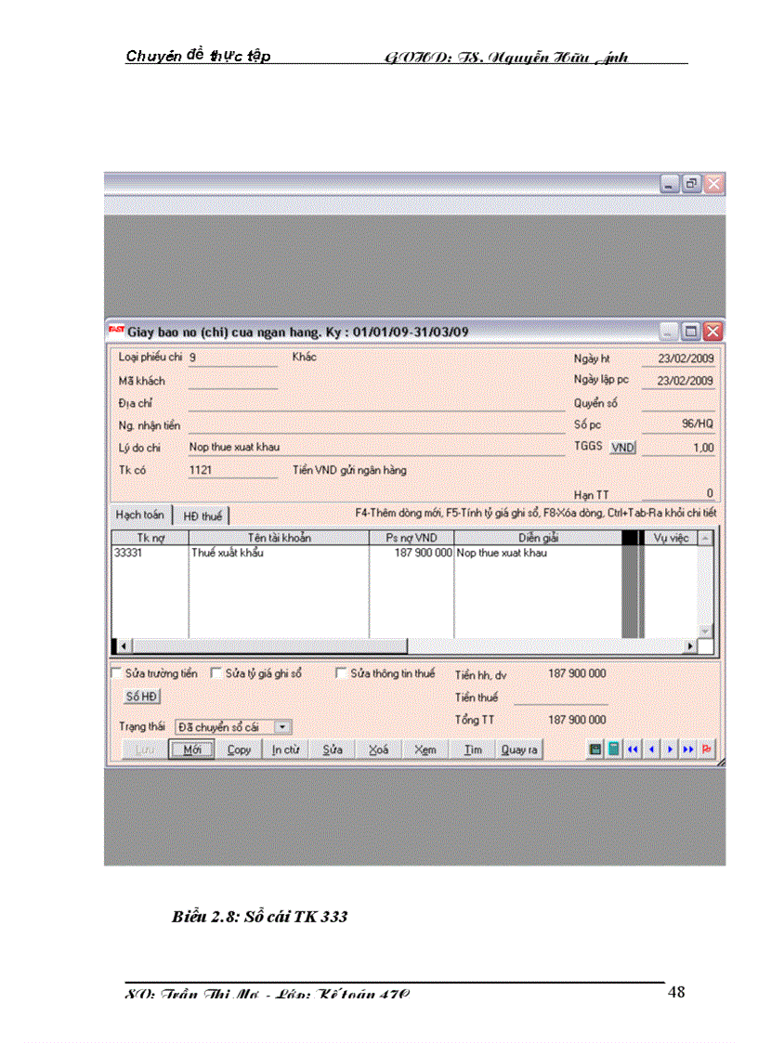Switch to the HĐ thuế tab

[x=203, y=516]
